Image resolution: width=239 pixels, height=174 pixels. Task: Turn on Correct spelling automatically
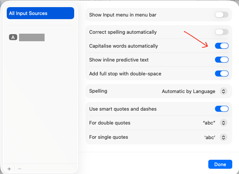click(221, 32)
